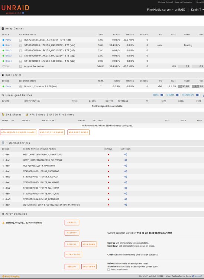Remove historical device ST8000DM004-2CX188_ZCT0BM62
The image size is (204, 279).
click(x=109, y=199)
